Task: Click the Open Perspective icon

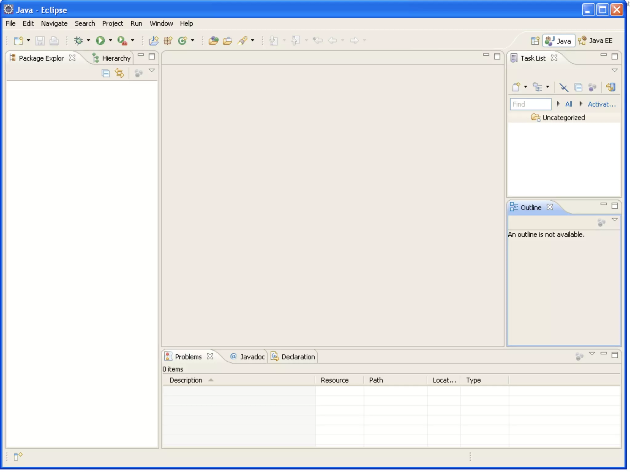Action: pos(535,41)
